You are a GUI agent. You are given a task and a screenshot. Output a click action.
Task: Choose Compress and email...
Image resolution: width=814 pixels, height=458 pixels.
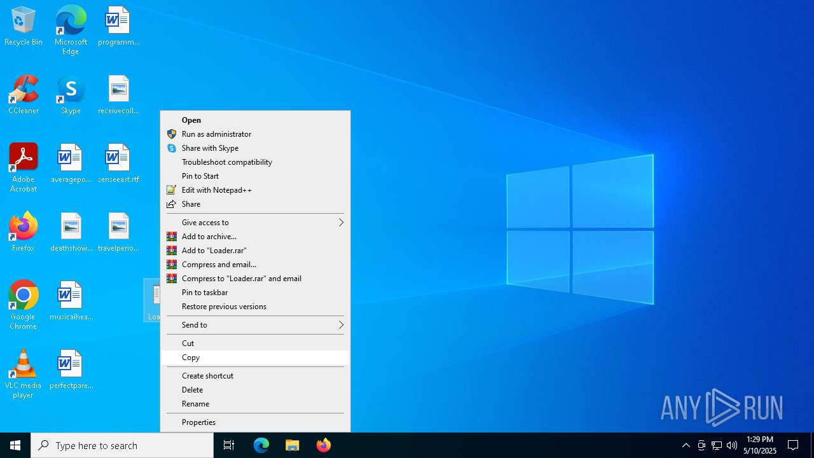point(255,265)
